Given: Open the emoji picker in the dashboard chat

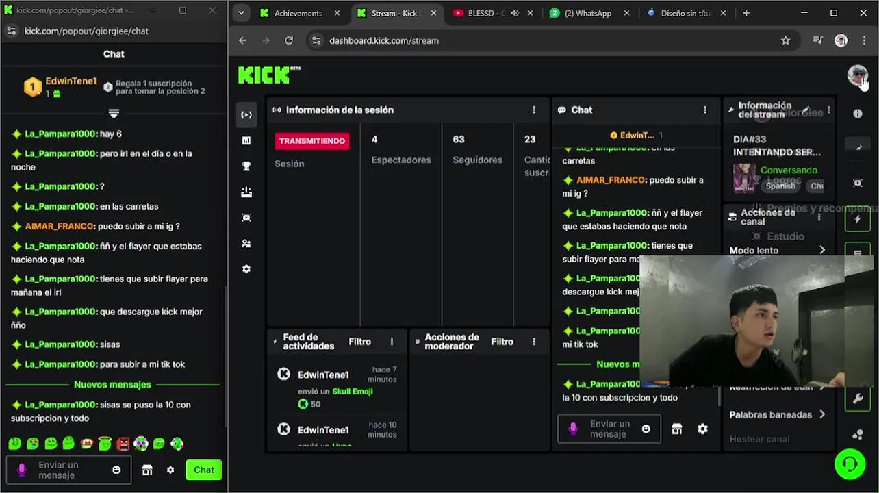Looking at the screenshot, I should [x=646, y=429].
